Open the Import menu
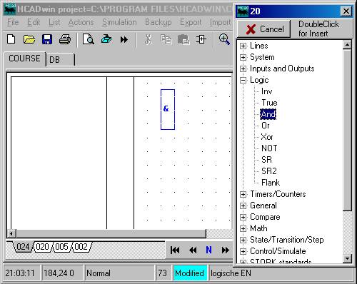357x284 pixels. tap(220, 22)
